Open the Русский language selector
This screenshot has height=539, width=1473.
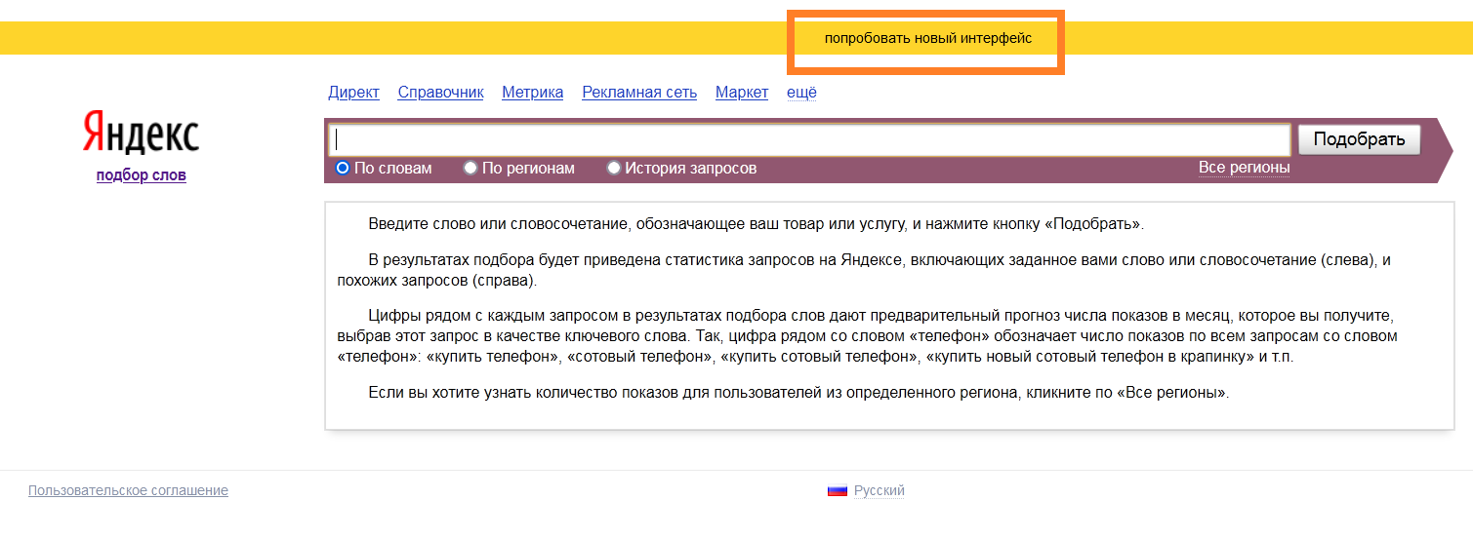pos(879,491)
